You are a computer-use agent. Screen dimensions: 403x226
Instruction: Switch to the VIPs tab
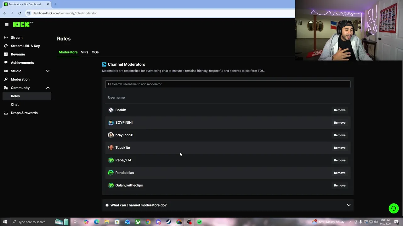pyautogui.click(x=84, y=52)
